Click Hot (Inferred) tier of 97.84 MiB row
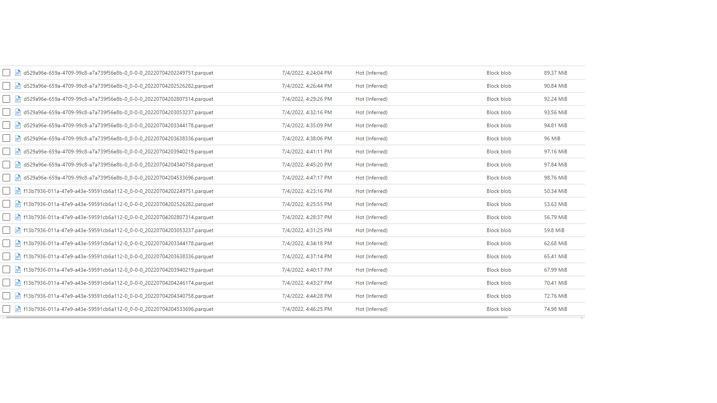717x403 pixels. [371, 165]
